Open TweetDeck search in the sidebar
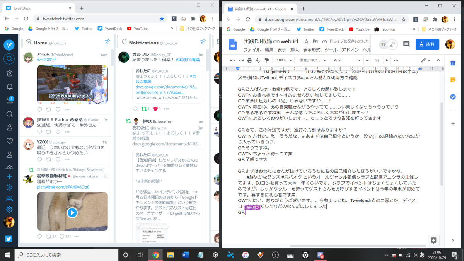Image resolution: width=464 pixels, height=261 pixels. click(x=9, y=59)
